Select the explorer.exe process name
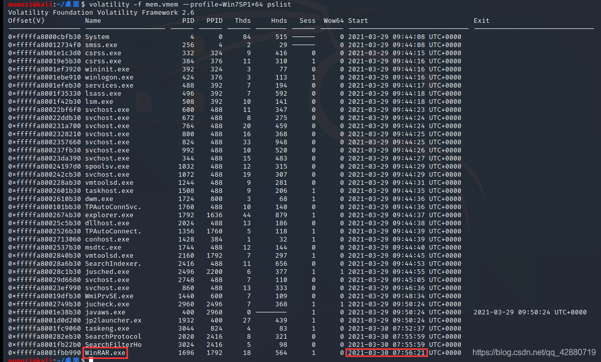Viewport: 601px width, 362px height. click(109, 215)
